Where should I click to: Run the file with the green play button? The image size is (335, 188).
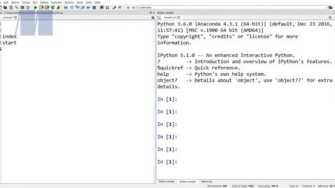pyautogui.click(x=36, y=7)
